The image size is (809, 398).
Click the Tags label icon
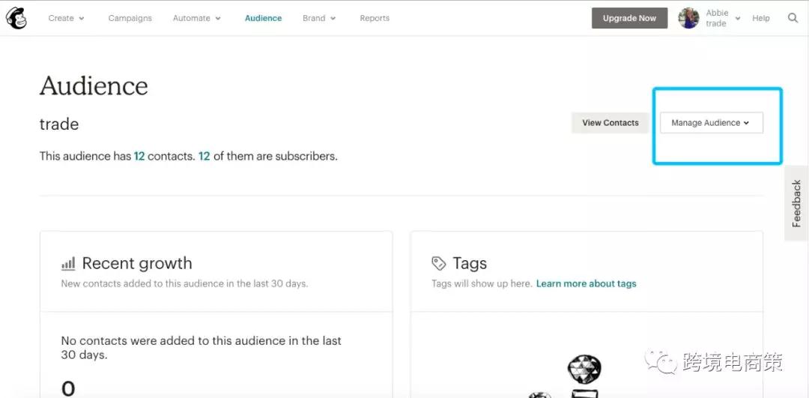(438, 263)
